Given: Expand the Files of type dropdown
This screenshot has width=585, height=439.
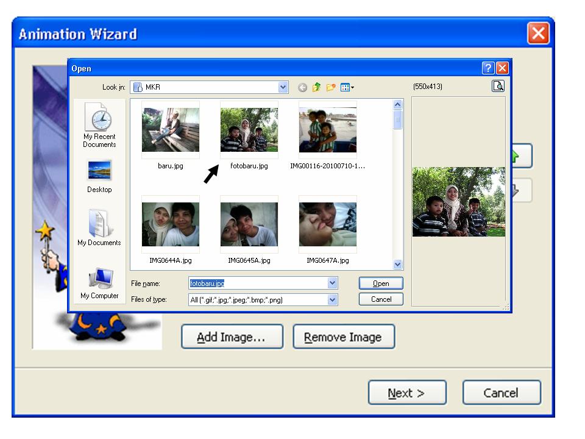Looking at the screenshot, I should pyautogui.click(x=333, y=300).
